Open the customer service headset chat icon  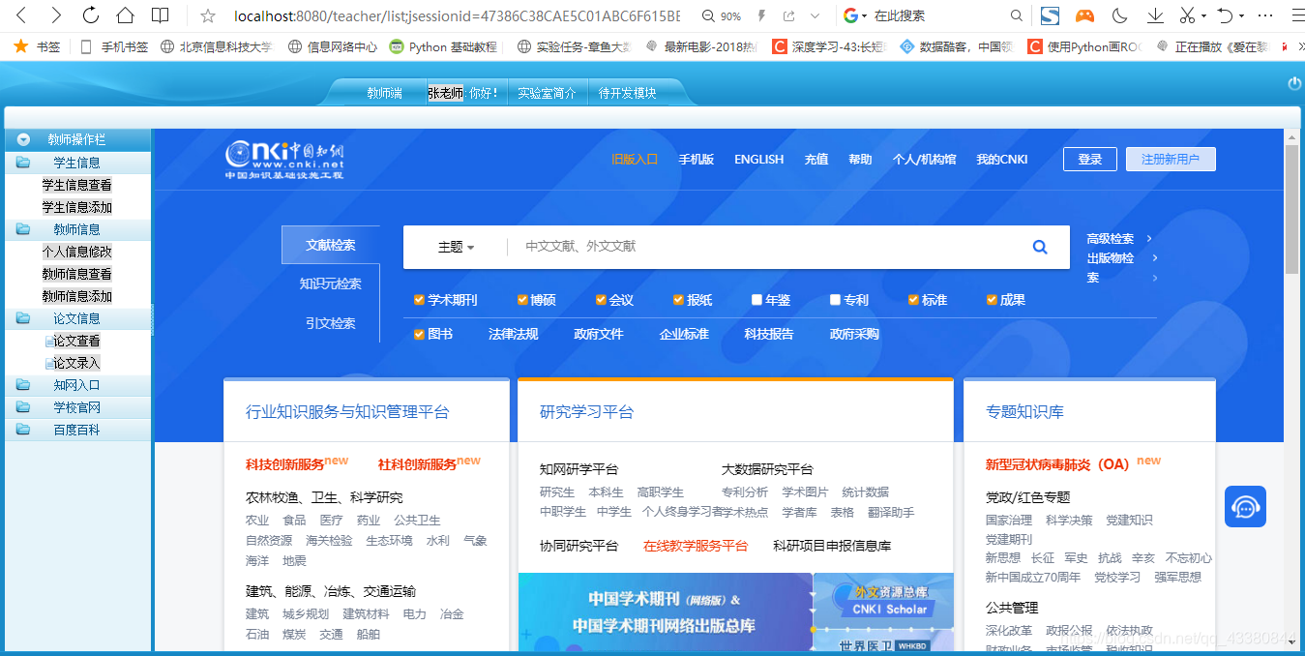(x=1245, y=506)
